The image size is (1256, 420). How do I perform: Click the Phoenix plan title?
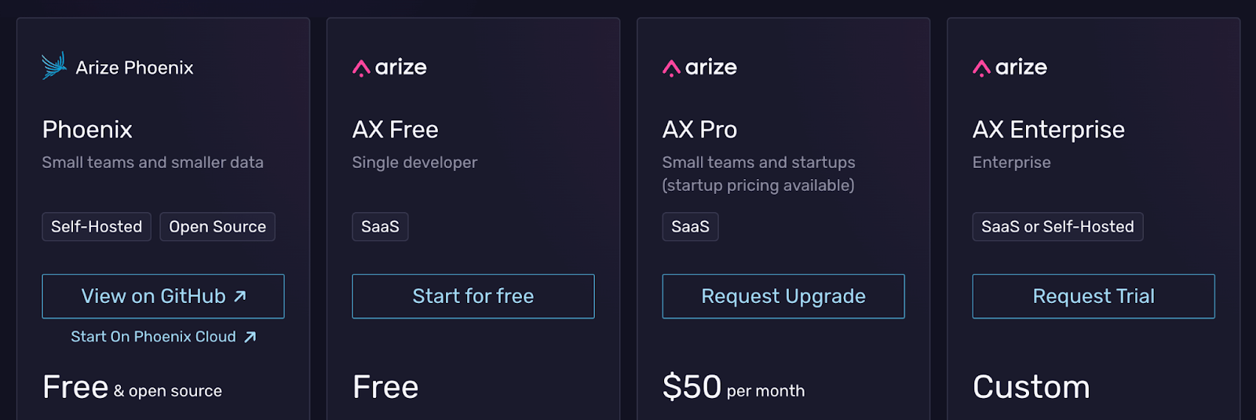87,130
